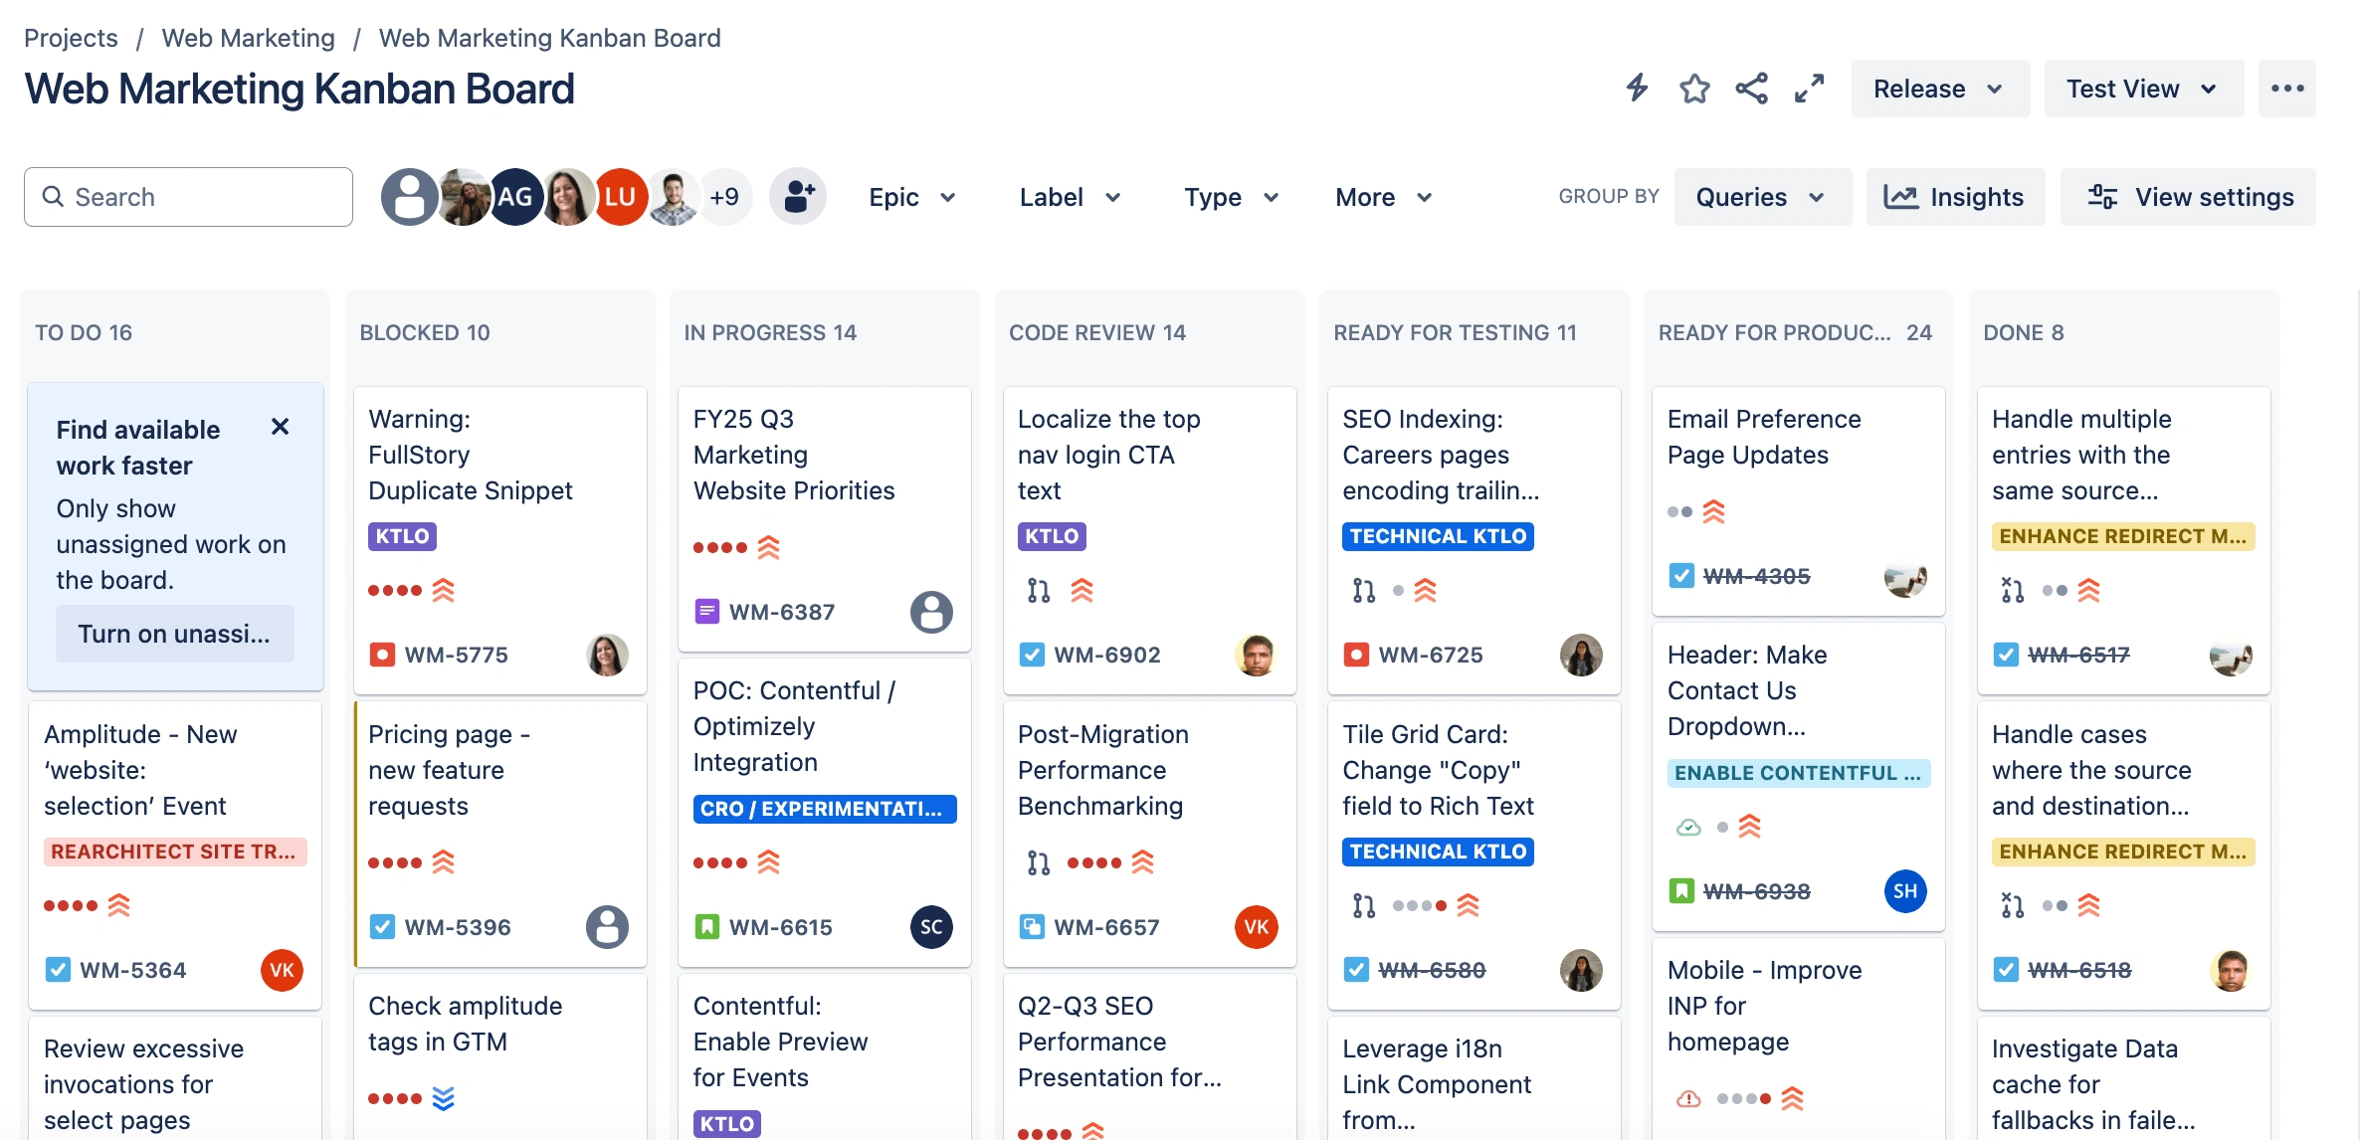Click the share icon in toolbar
Screen dimensions: 2360x1140
(1750, 89)
